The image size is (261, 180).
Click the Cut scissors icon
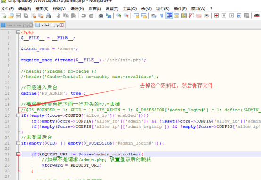[x=58, y=16]
